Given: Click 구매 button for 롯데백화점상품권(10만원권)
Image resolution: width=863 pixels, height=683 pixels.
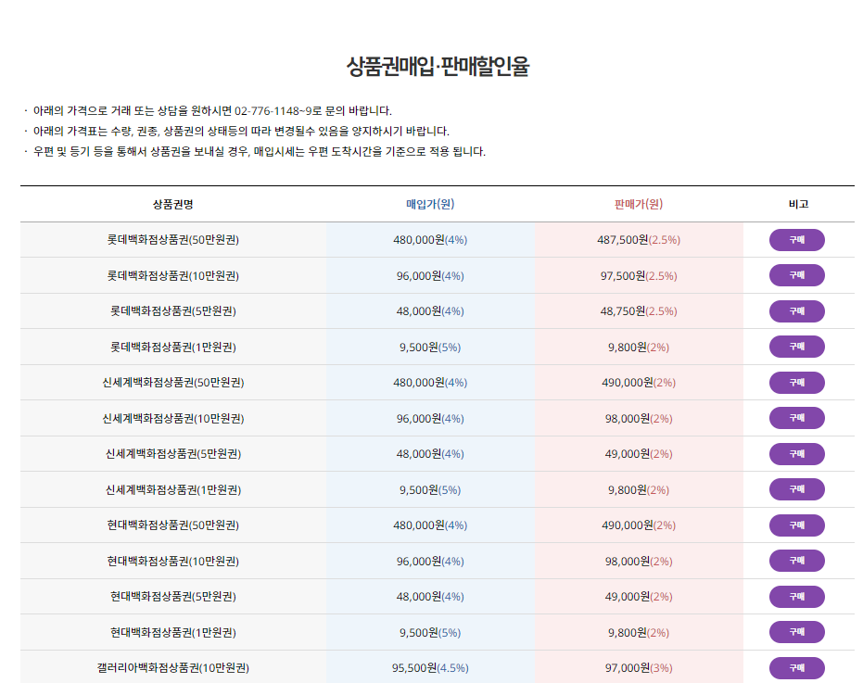Looking at the screenshot, I should click(x=796, y=275).
